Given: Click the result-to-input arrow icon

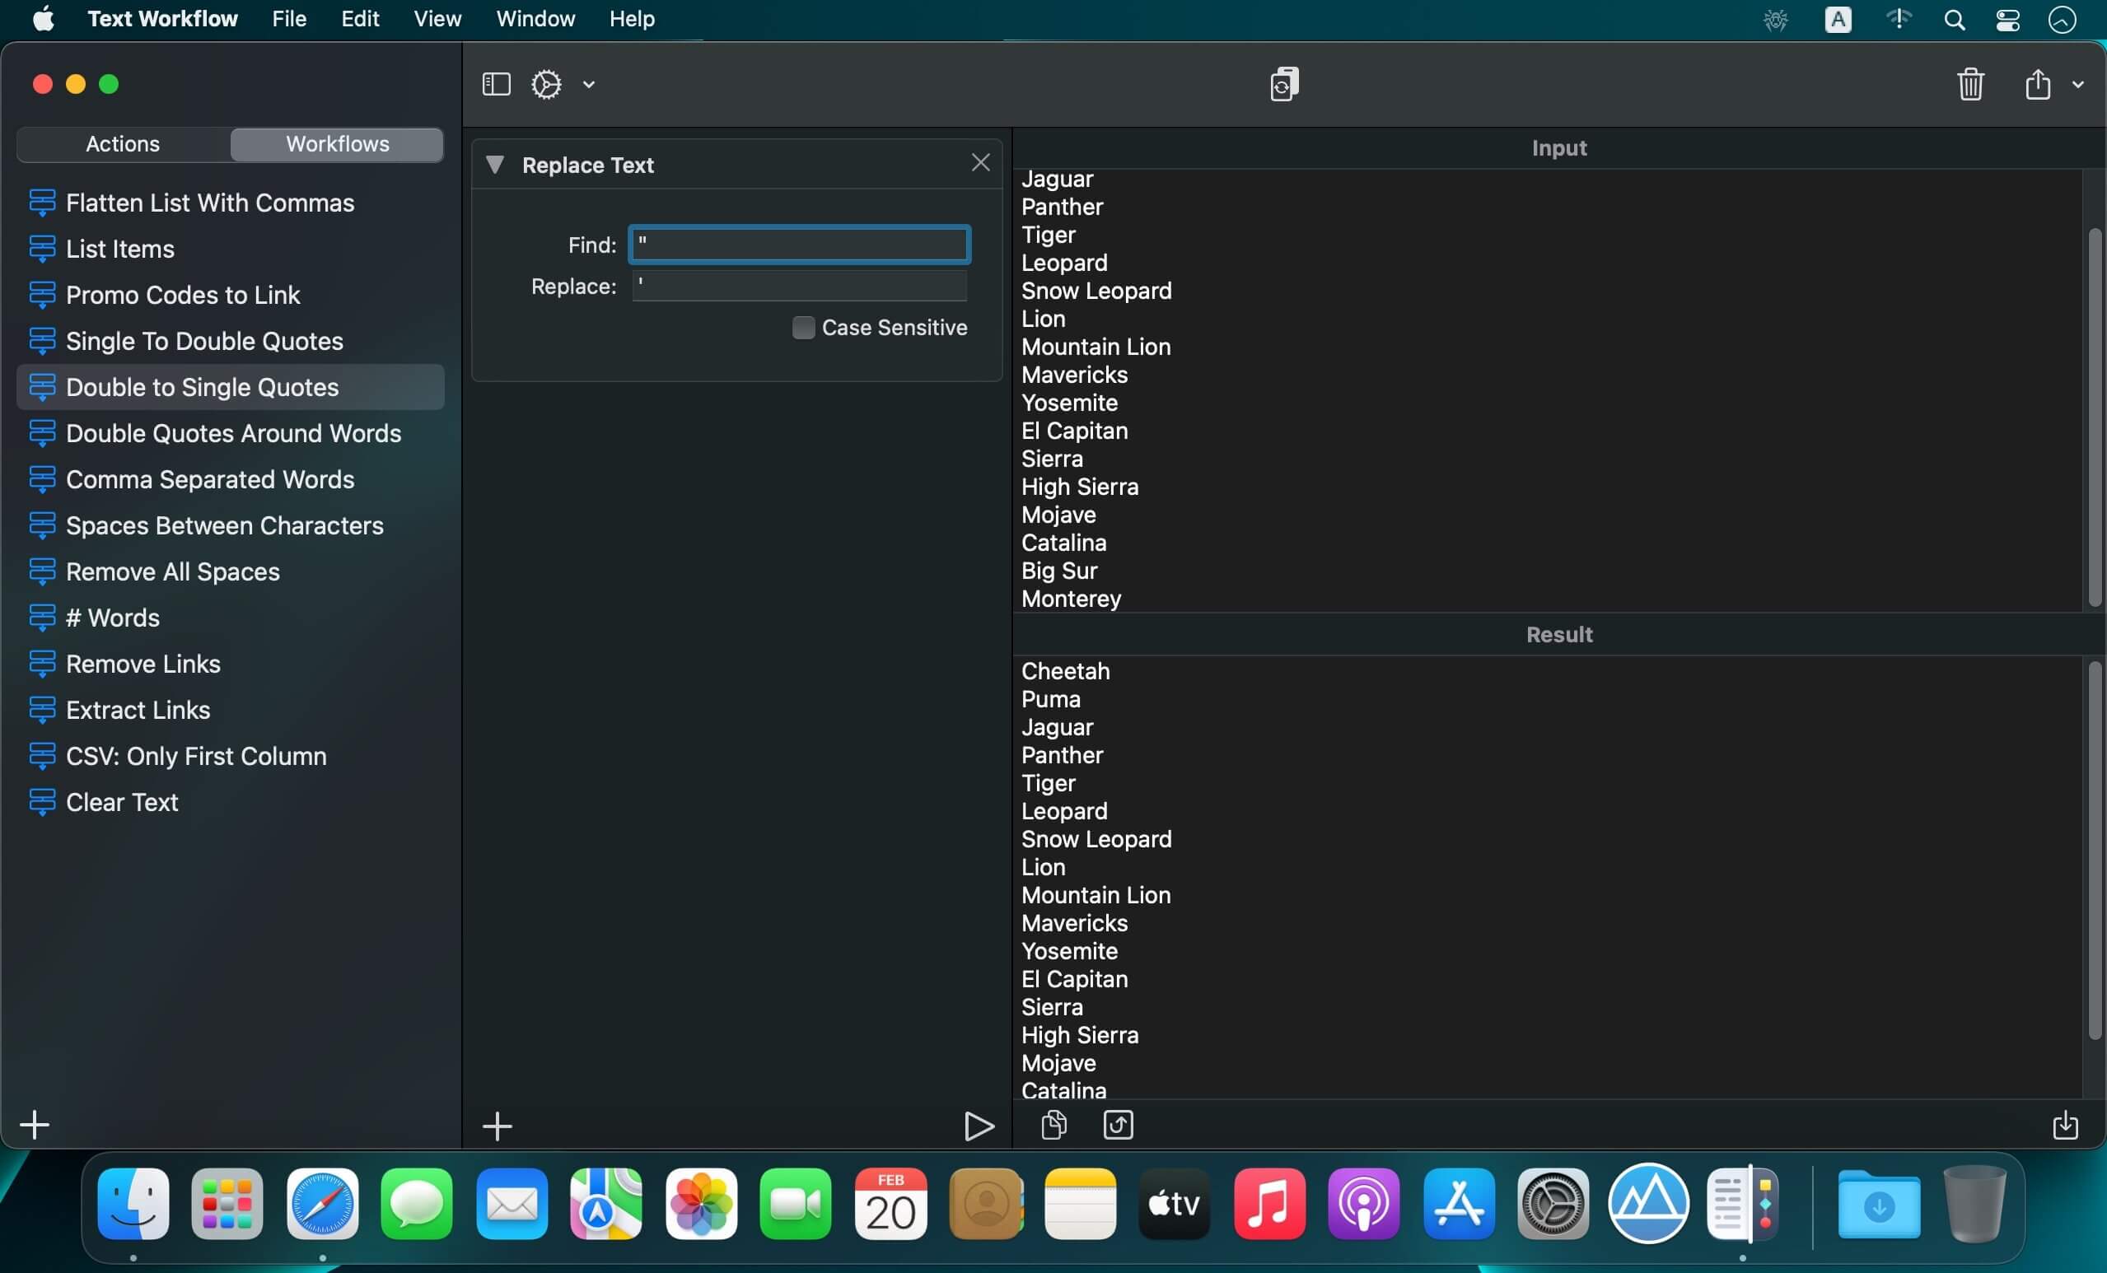Looking at the screenshot, I should point(1118,1124).
